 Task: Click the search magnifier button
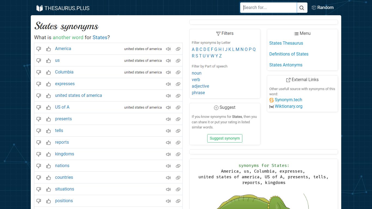(x=302, y=8)
